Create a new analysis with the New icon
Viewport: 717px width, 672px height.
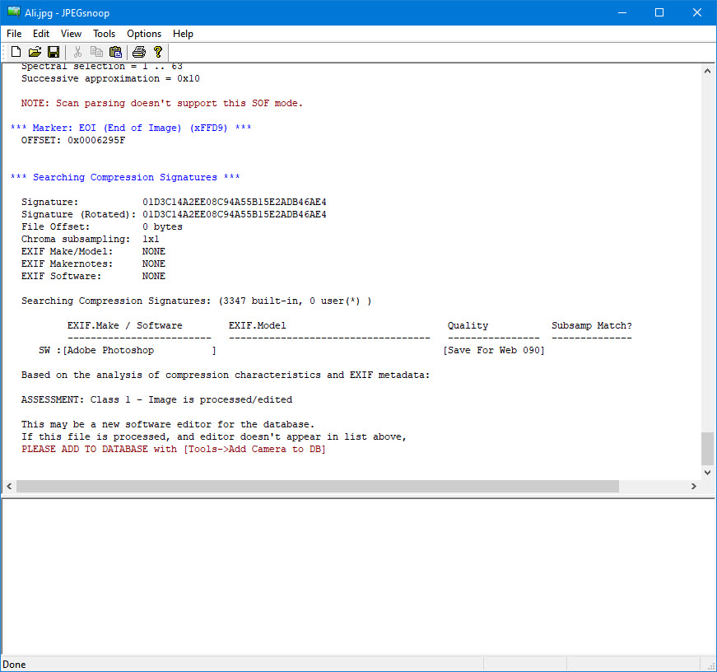click(15, 50)
